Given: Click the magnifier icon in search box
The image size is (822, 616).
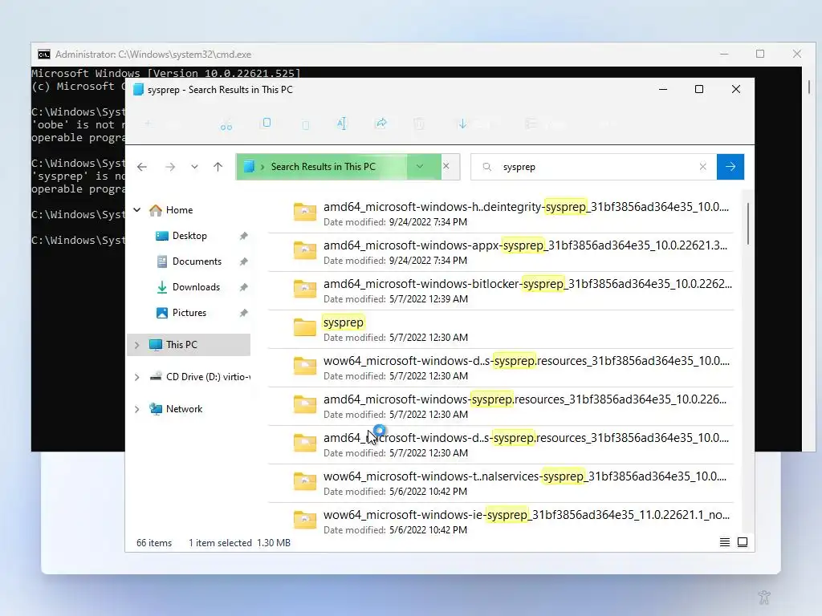Looking at the screenshot, I should 487,167.
